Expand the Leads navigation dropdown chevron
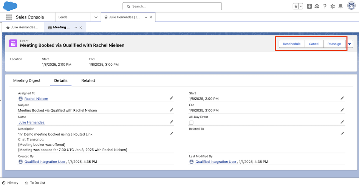 point(96,17)
